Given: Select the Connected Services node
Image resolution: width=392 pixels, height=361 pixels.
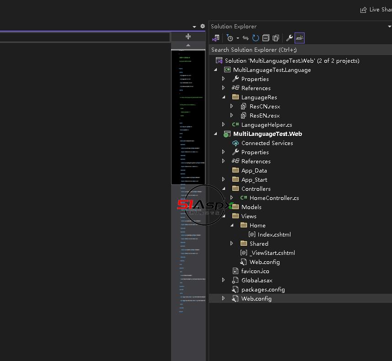Looking at the screenshot, I should click(x=267, y=143).
